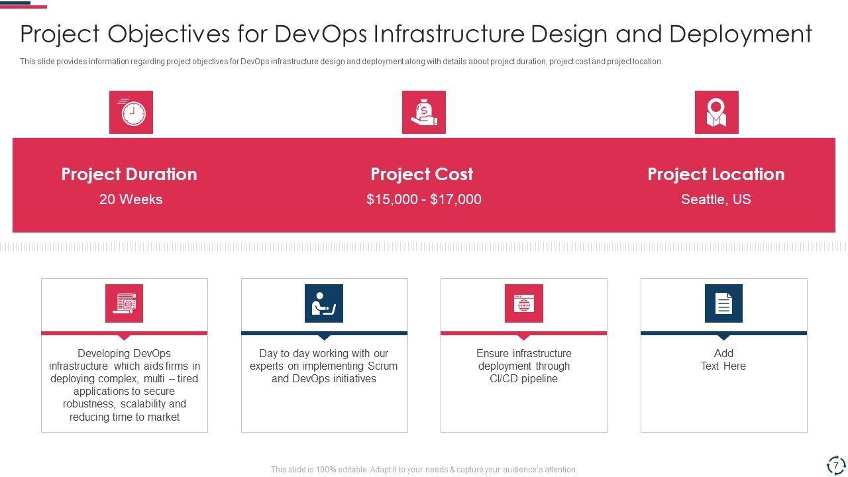Click the slide number 7 badge
The width and height of the screenshot is (848, 477).
tap(835, 465)
